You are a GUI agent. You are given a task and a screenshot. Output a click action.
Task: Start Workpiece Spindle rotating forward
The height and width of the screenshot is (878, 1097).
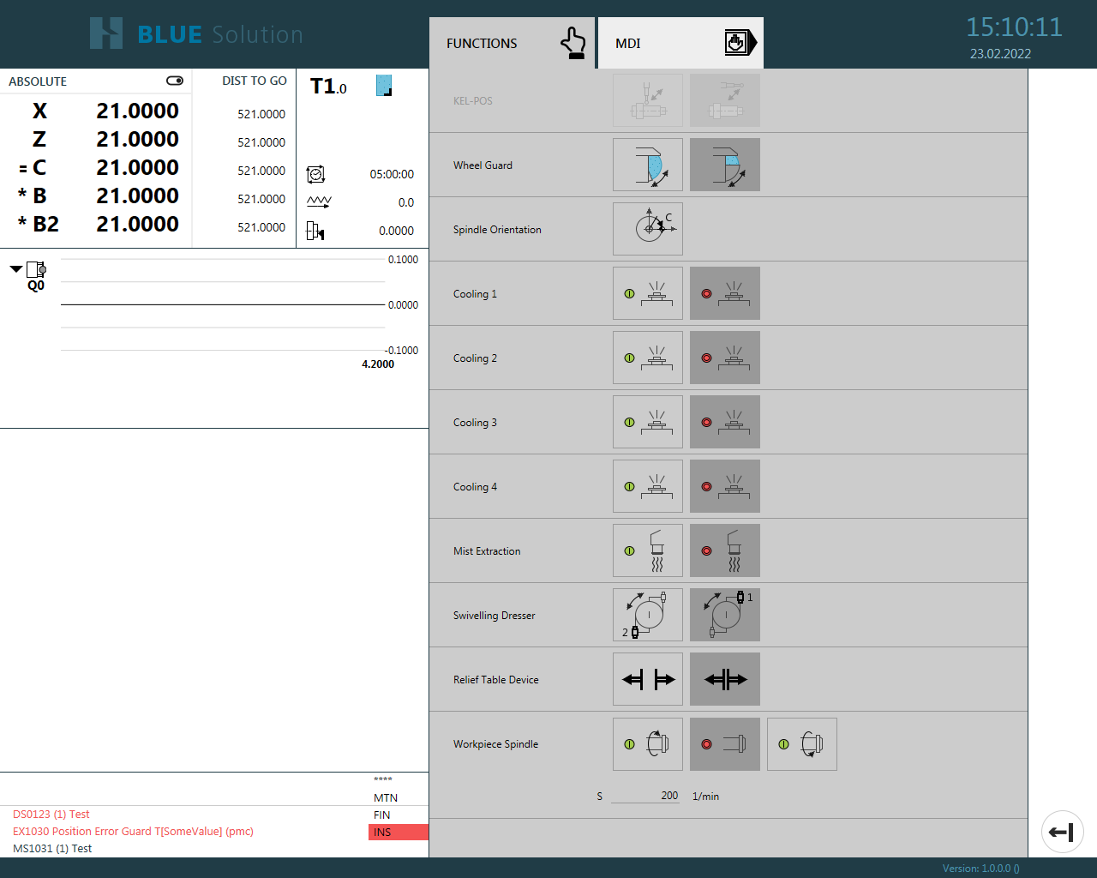[648, 744]
